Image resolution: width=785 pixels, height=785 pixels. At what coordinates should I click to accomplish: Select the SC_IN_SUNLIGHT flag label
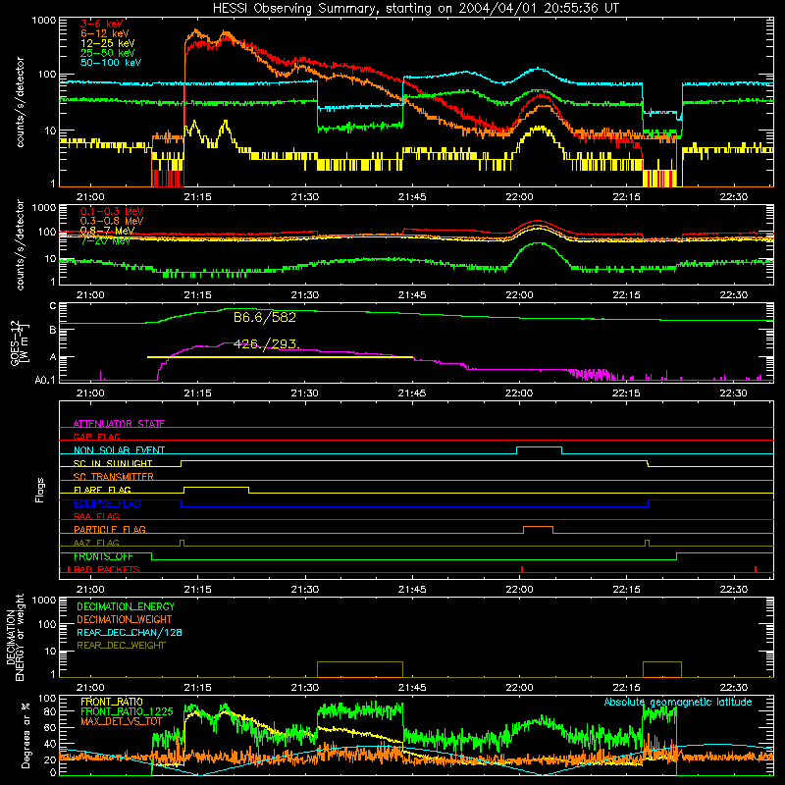tap(113, 463)
